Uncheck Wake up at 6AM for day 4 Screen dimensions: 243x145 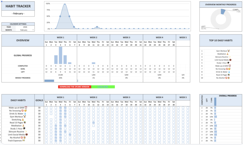point(60,108)
